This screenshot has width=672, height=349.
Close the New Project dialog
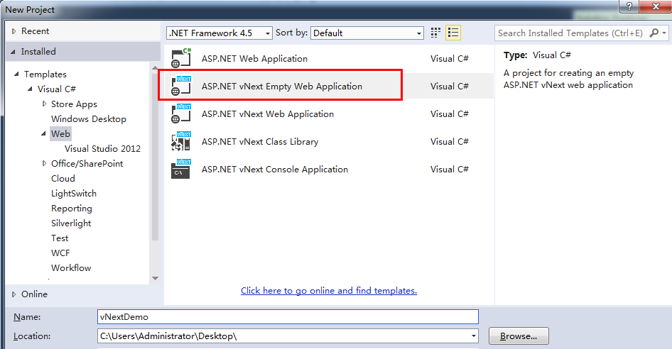click(656, 6)
